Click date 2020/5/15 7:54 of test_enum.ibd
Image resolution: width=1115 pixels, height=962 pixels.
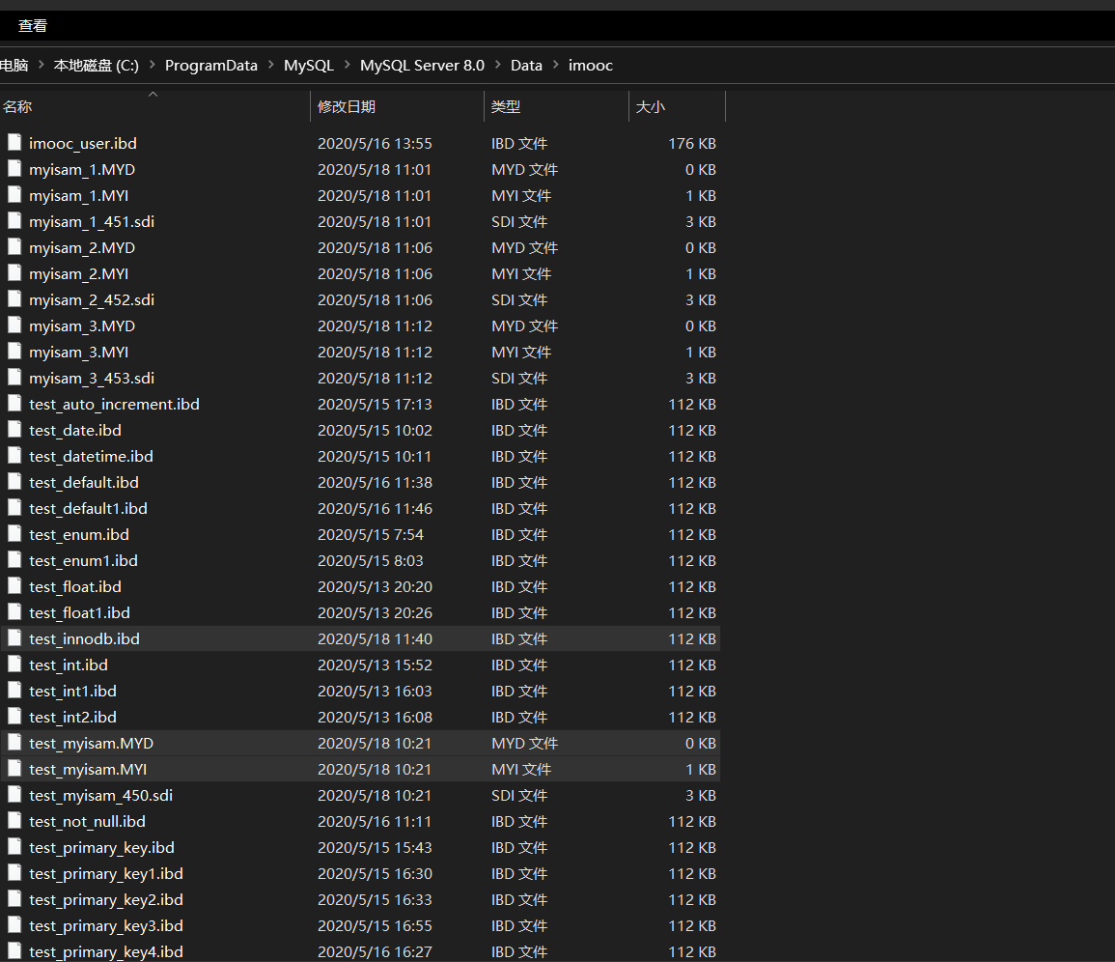click(371, 535)
